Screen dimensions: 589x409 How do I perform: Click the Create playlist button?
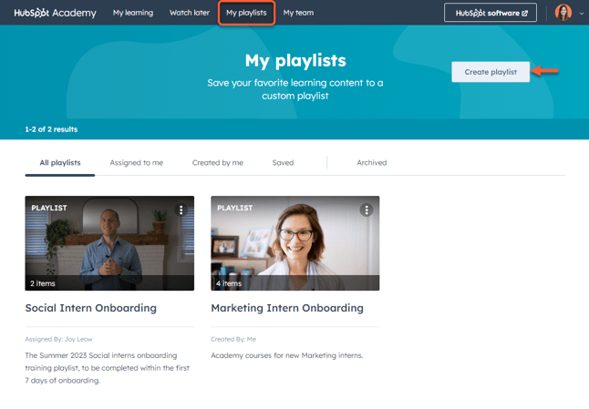491,72
